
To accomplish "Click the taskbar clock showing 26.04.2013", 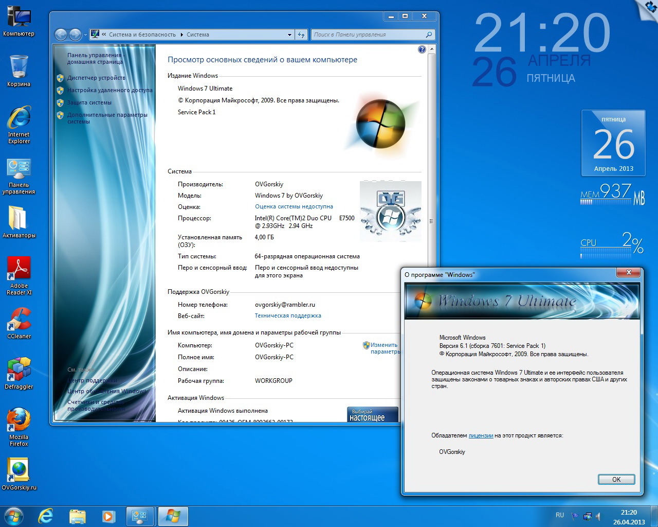I will coord(629,517).
